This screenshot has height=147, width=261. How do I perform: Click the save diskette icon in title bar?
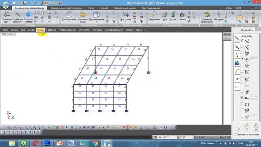pos(25,3)
